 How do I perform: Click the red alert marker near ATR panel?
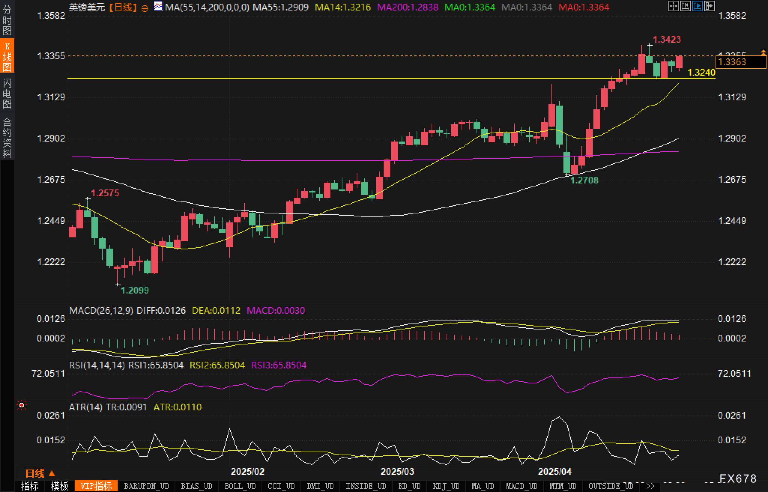pyautogui.click(x=22, y=406)
